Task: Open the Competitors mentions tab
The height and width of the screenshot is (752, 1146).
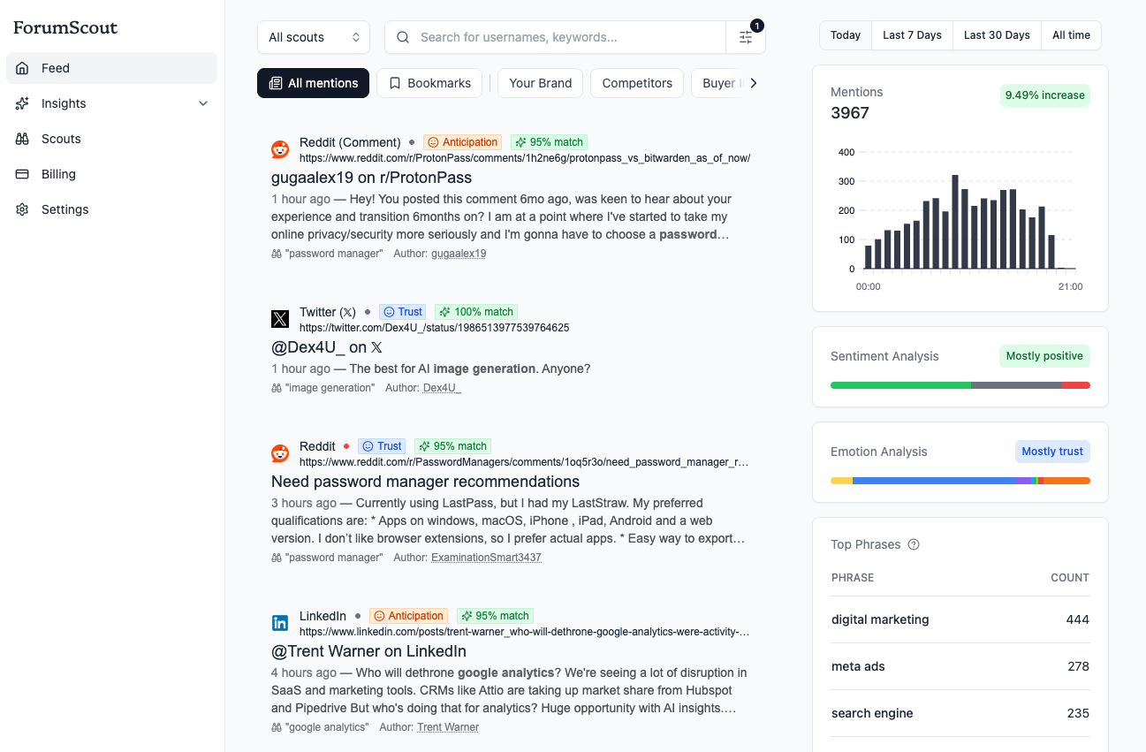Action: coord(636,82)
